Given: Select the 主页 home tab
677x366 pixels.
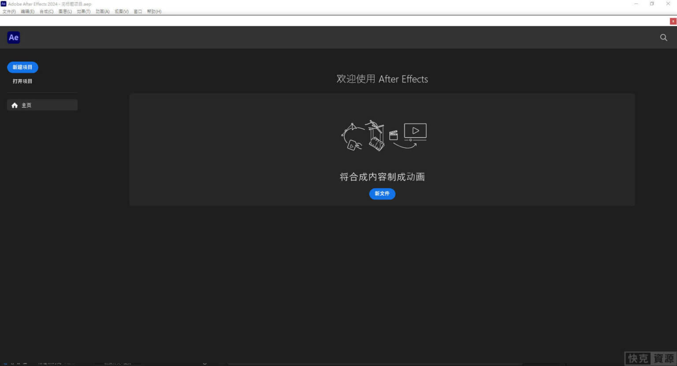Looking at the screenshot, I should pyautogui.click(x=42, y=105).
